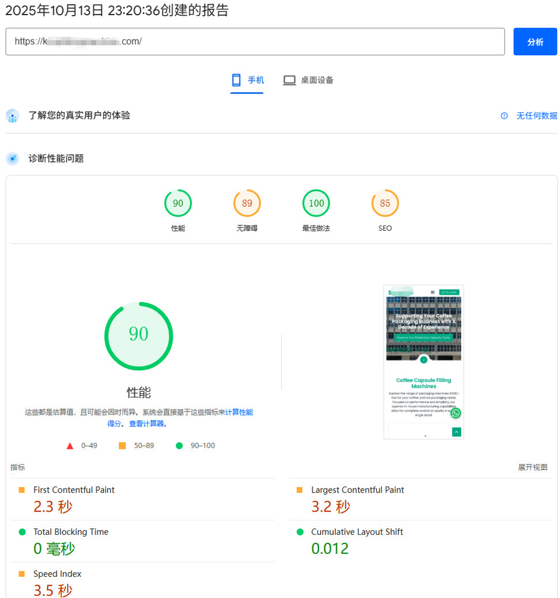Expand metrics with 展开视图

533,467
